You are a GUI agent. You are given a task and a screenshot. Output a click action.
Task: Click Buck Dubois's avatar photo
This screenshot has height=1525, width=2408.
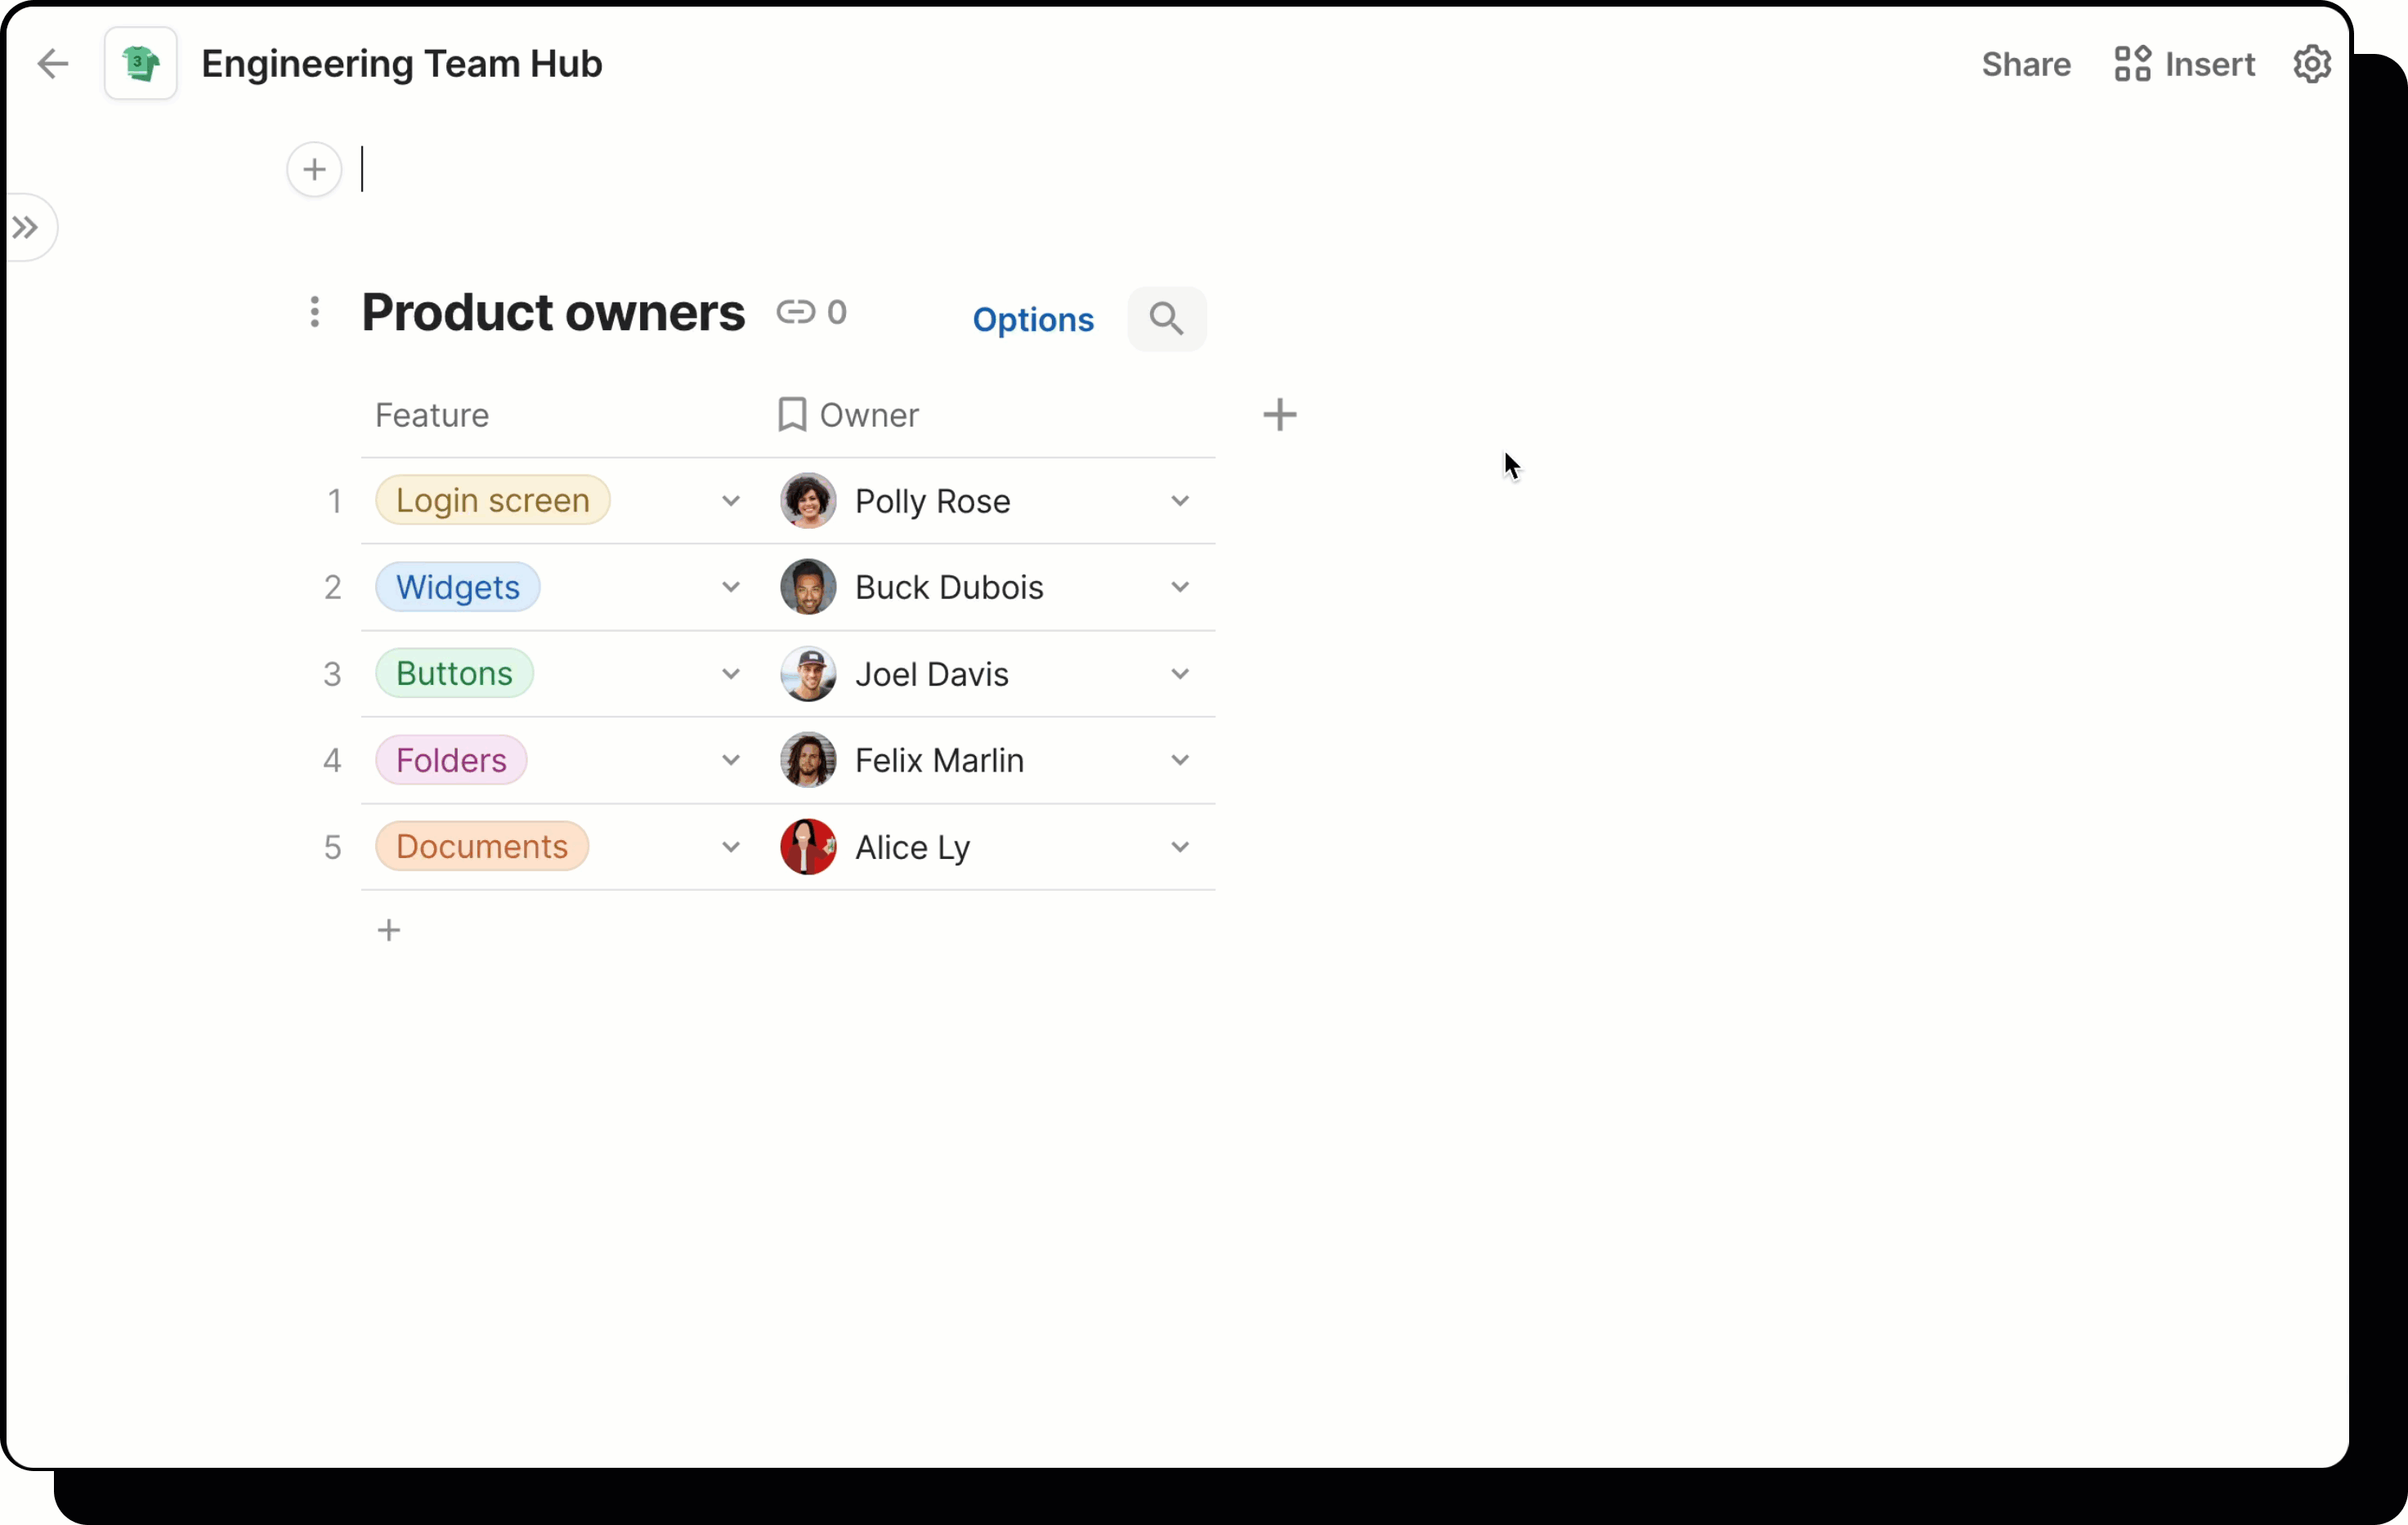(x=808, y=587)
